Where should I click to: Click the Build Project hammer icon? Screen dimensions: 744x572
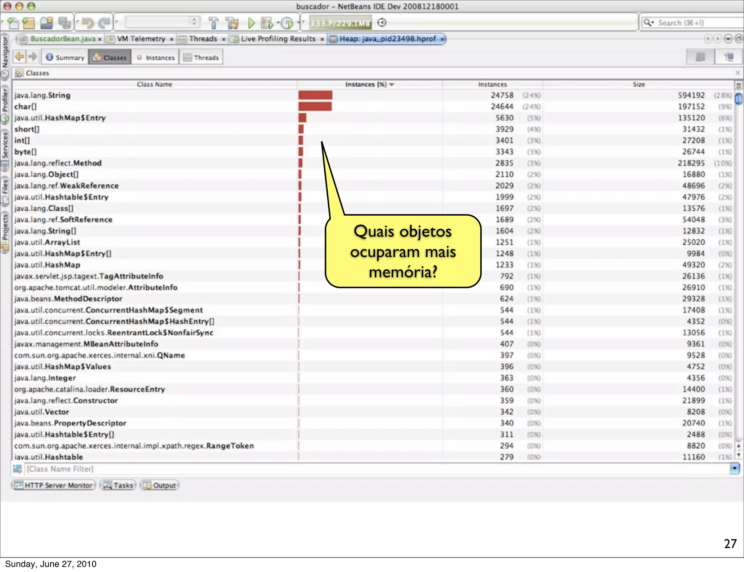(x=214, y=23)
